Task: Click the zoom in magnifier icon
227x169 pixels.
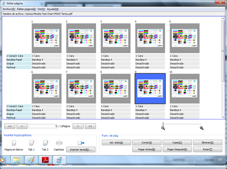Action: (x=202, y=128)
